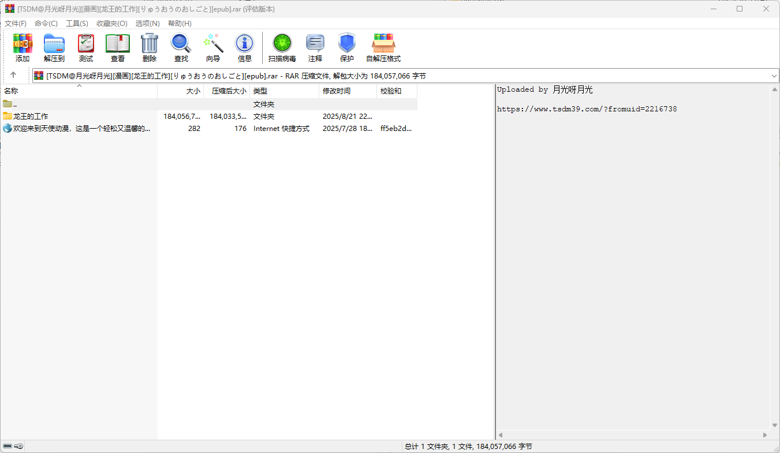Open the 文件(F) menu
780x453 pixels.
16,24
